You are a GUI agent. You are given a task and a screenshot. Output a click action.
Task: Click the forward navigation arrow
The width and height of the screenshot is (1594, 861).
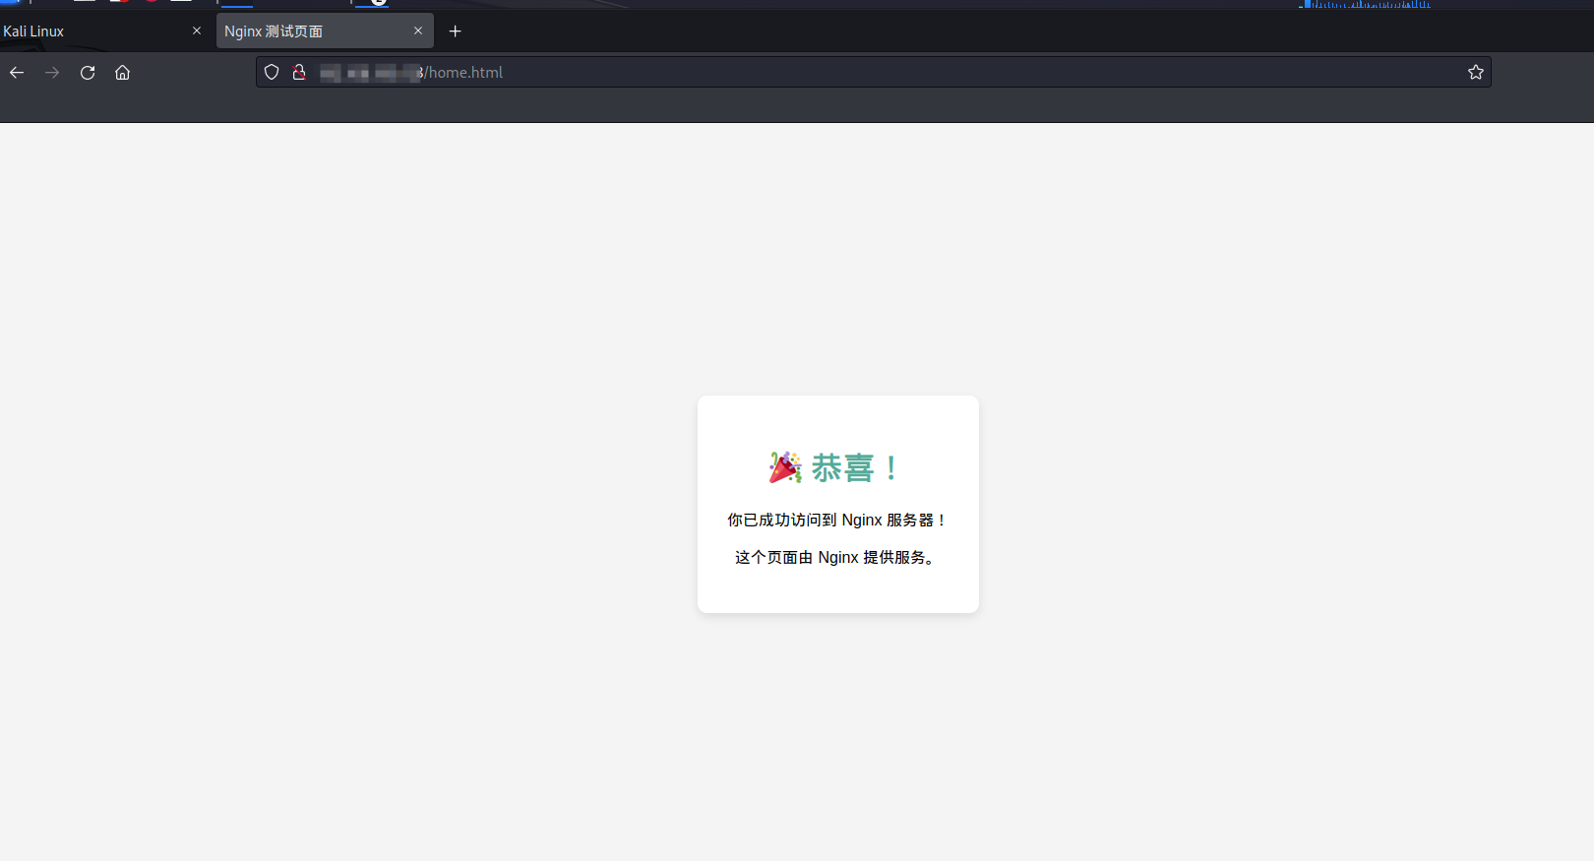[x=52, y=73]
